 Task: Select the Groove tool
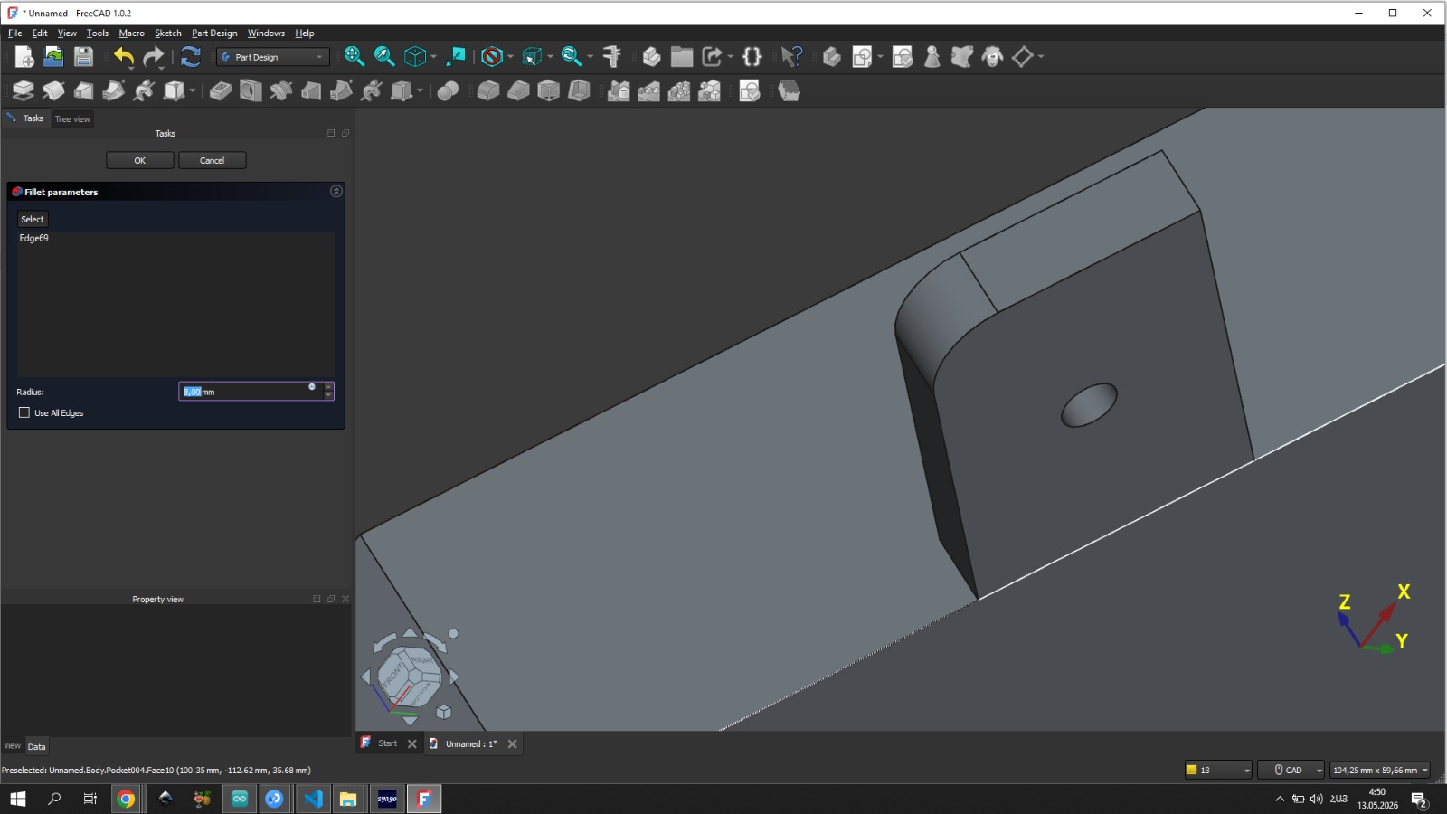coord(280,90)
